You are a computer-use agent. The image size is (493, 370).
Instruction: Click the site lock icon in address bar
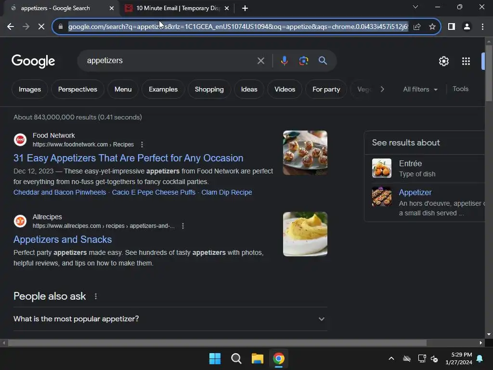pos(61,27)
